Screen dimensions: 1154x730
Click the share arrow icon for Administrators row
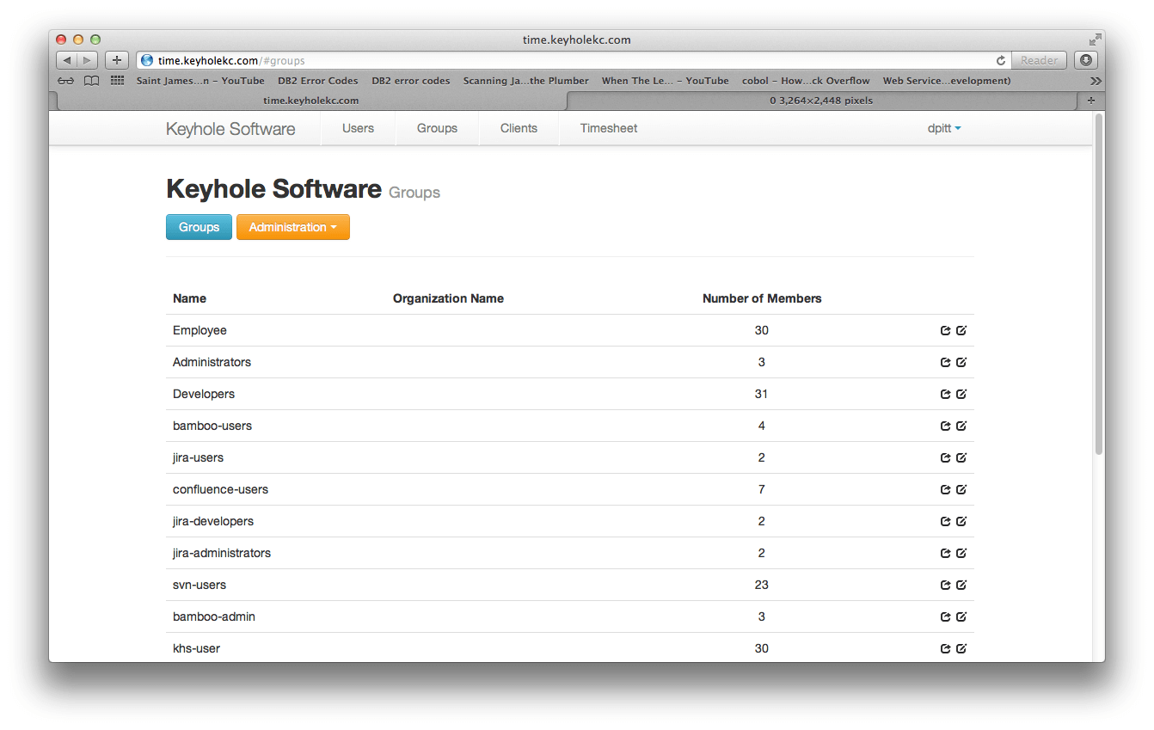point(945,362)
